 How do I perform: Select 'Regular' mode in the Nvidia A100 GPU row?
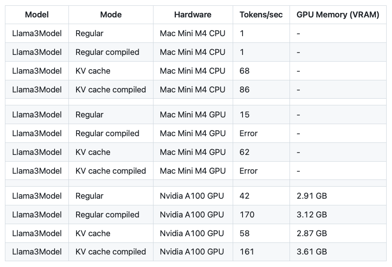point(89,196)
